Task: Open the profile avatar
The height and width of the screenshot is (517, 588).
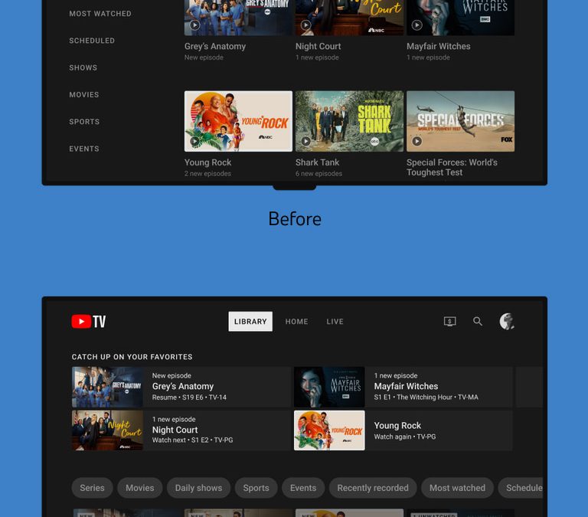Action: [x=507, y=322]
